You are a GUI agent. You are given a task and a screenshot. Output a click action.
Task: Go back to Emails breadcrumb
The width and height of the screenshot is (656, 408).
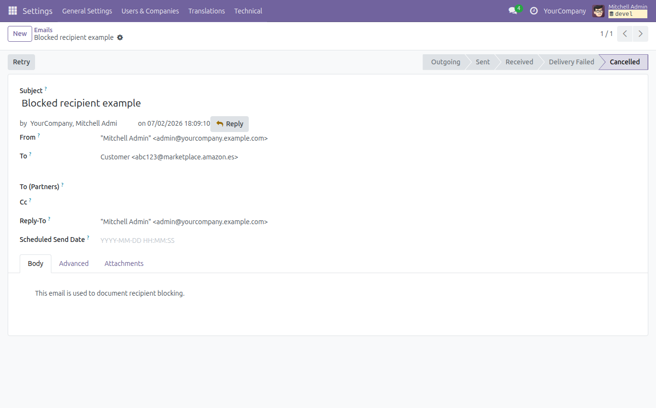tap(43, 30)
